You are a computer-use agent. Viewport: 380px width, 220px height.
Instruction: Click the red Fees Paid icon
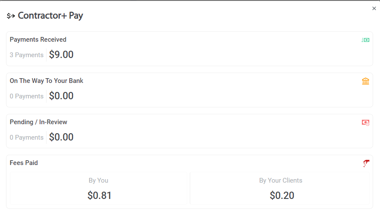366,163
